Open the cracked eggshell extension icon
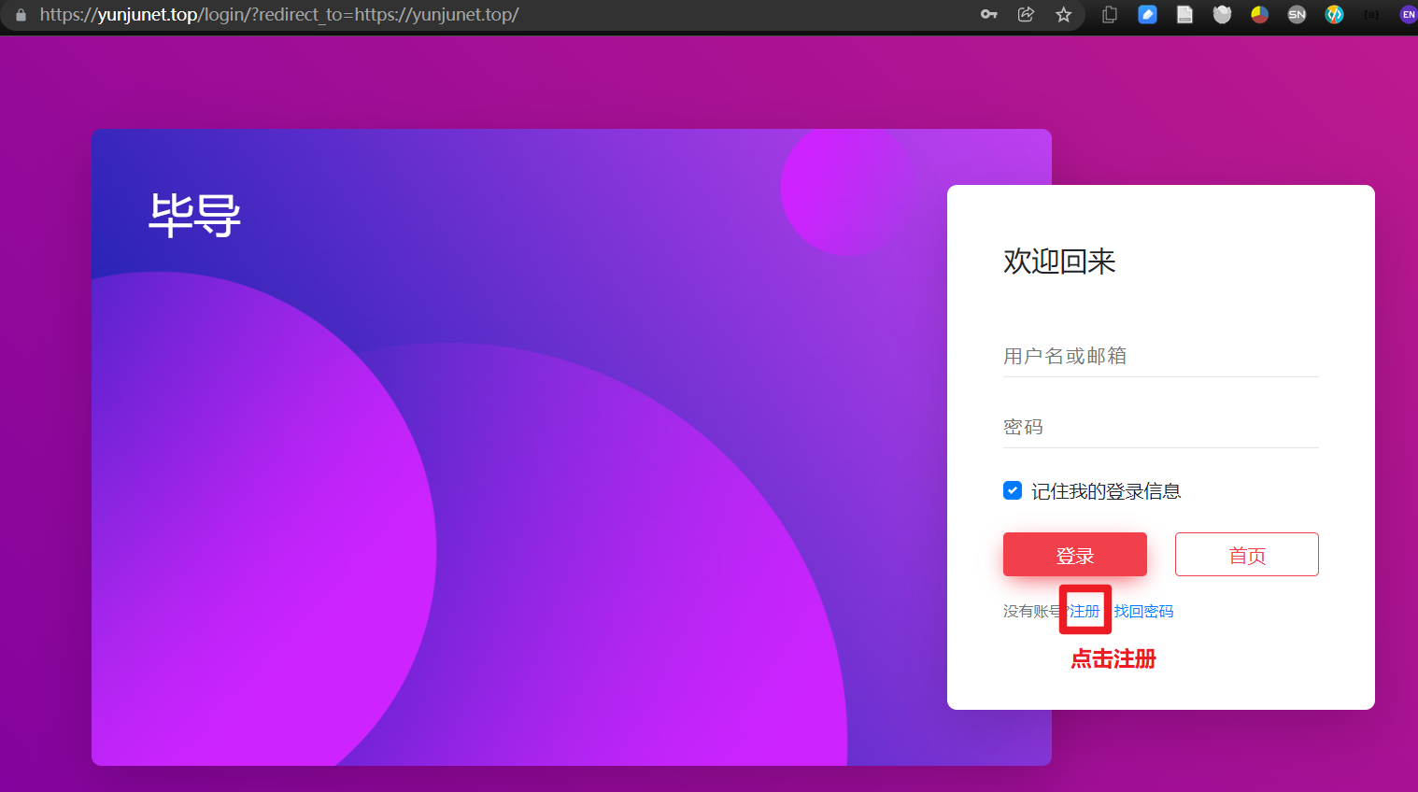Image resolution: width=1418 pixels, height=792 pixels. pyautogui.click(x=1222, y=15)
